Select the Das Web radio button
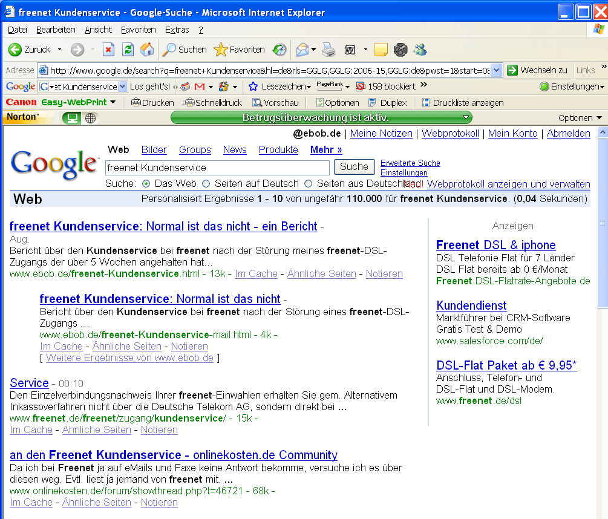Screen dimensions: 608x519 pos(146,184)
